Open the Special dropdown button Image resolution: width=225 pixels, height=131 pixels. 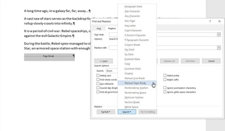(126, 112)
